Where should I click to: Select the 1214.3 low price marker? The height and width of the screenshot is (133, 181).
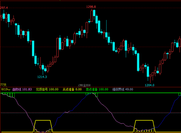42,77
